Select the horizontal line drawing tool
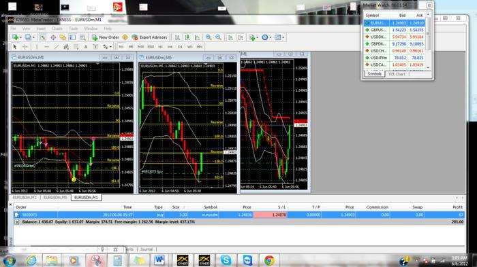The width and height of the screenshot is (477, 267). 46,47
